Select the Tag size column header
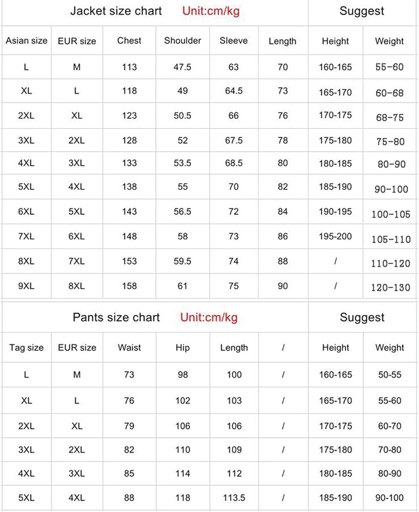 click(26, 348)
